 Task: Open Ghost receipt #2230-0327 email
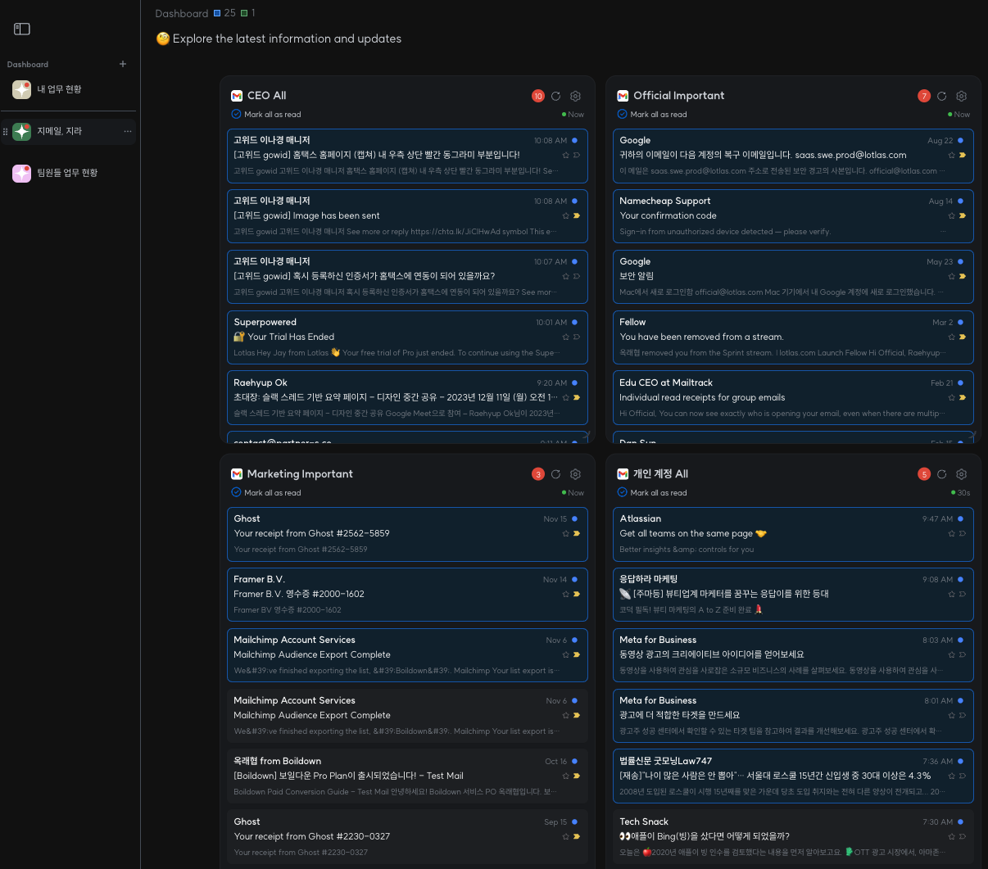pos(407,837)
